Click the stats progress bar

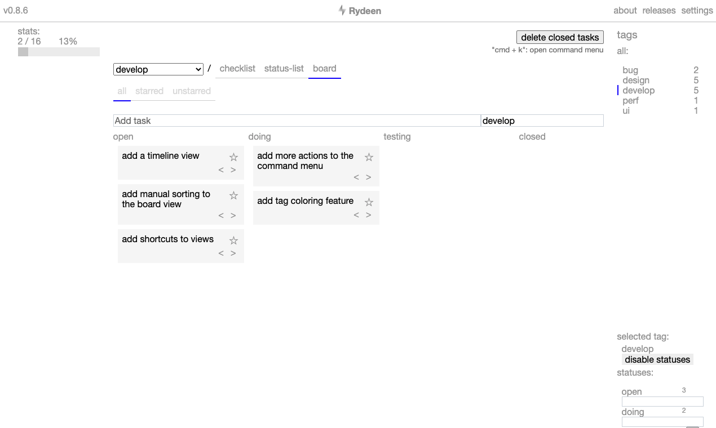tap(59, 52)
